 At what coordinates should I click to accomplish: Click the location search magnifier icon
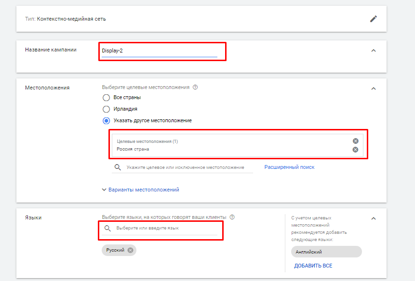pyautogui.click(x=117, y=167)
